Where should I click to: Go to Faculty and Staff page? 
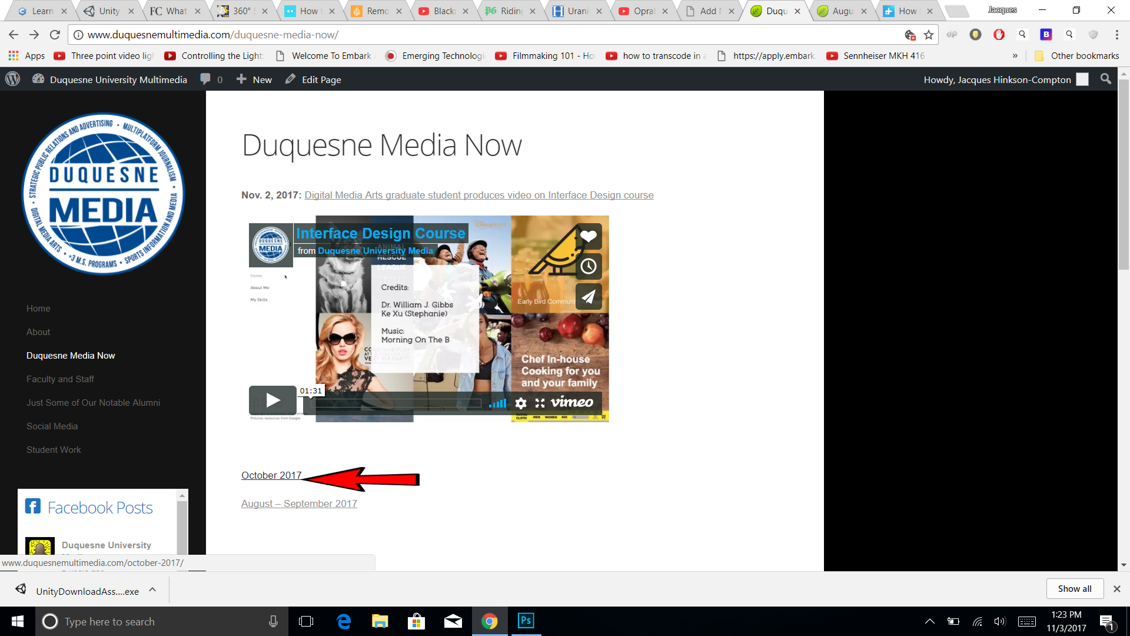point(60,379)
